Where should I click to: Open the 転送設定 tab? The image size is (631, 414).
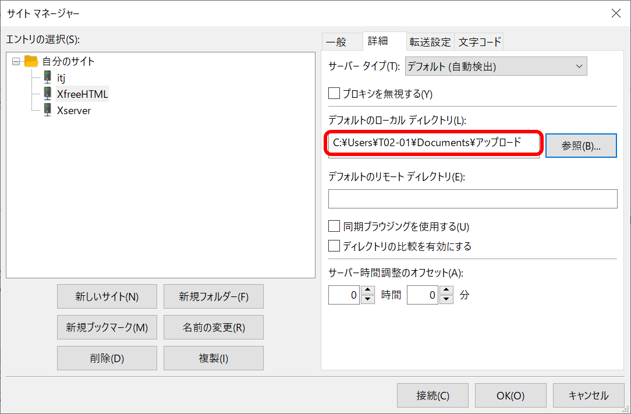click(x=430, y=42)
